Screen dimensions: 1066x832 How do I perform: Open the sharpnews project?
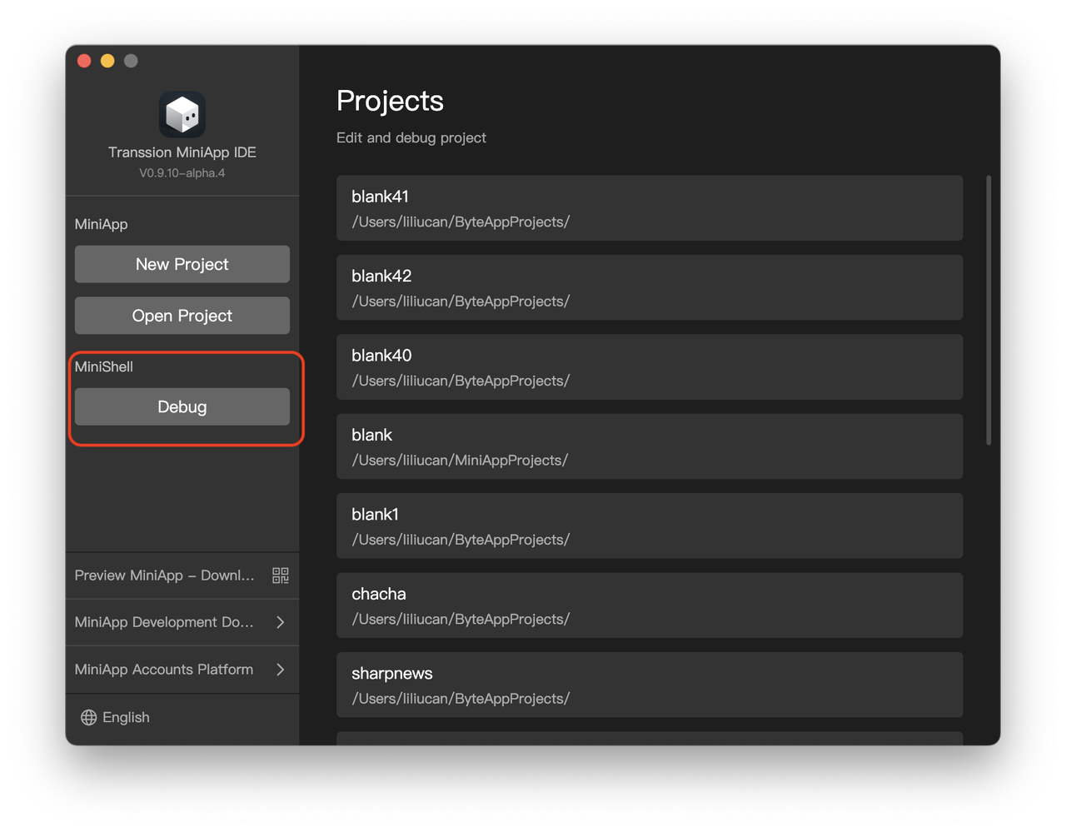650,685
